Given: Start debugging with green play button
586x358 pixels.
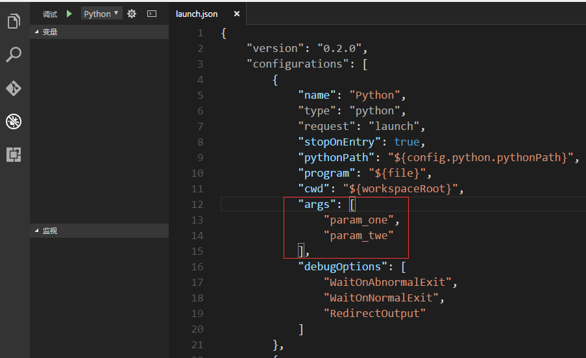Looking at the screenshot, I should click(69, 14).
